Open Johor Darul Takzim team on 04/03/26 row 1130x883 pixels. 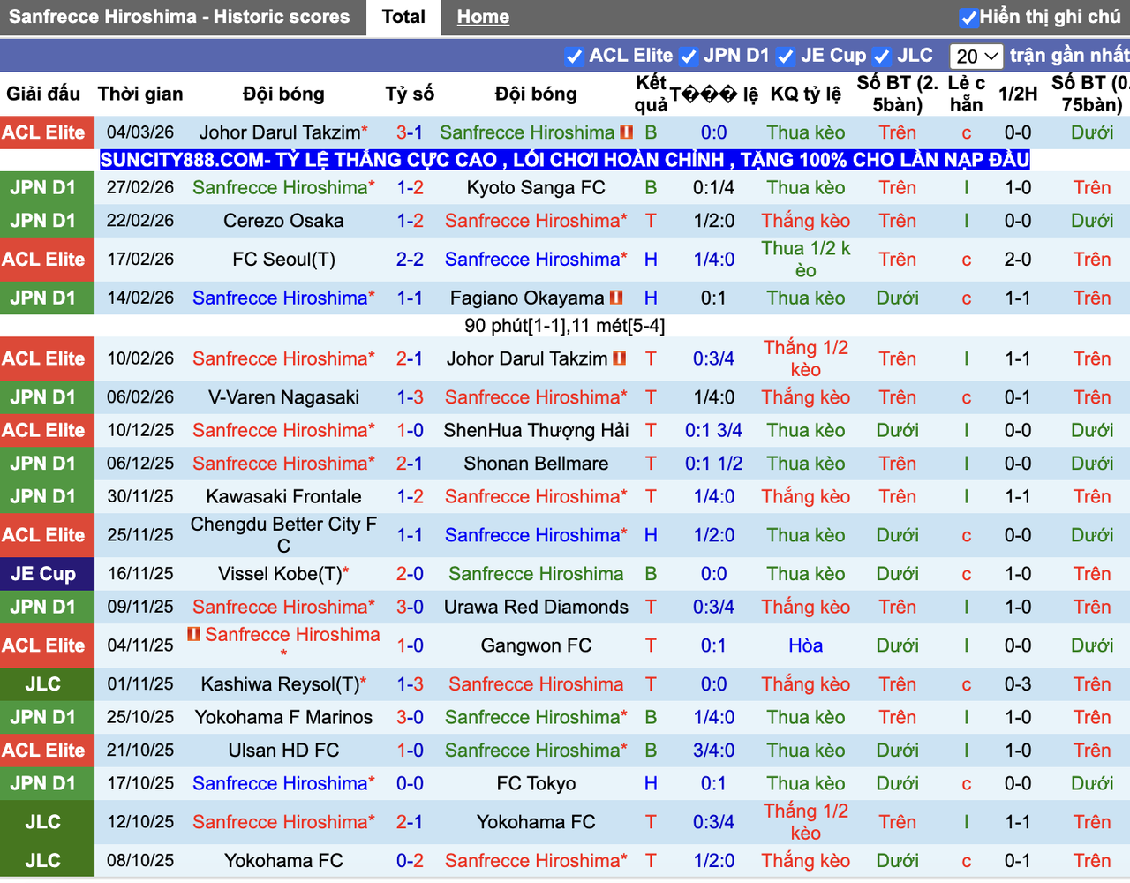pos(280,132)
